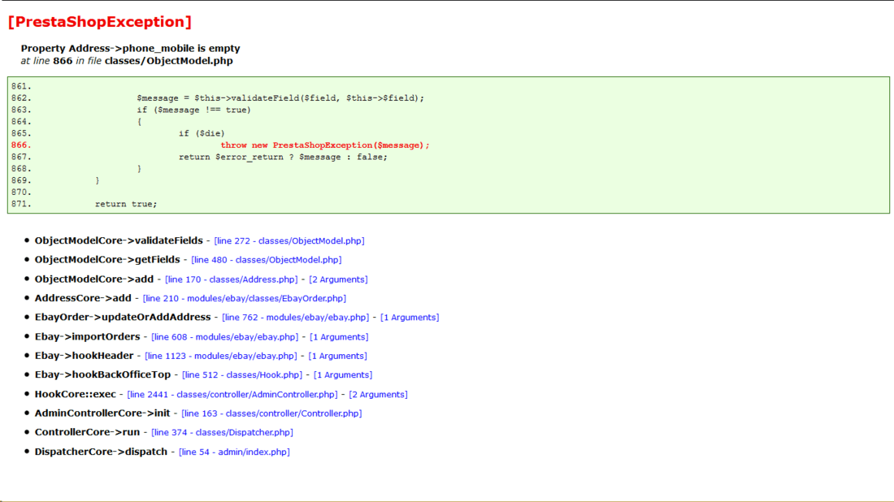Click trace entry EbayOrder->updateOrAddAddress
Viewport: 894px width, 502px height.
(x=123, y=317)
